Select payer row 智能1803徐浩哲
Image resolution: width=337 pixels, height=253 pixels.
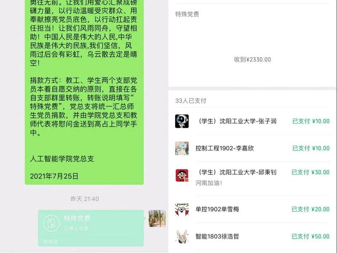pos(252,237)
